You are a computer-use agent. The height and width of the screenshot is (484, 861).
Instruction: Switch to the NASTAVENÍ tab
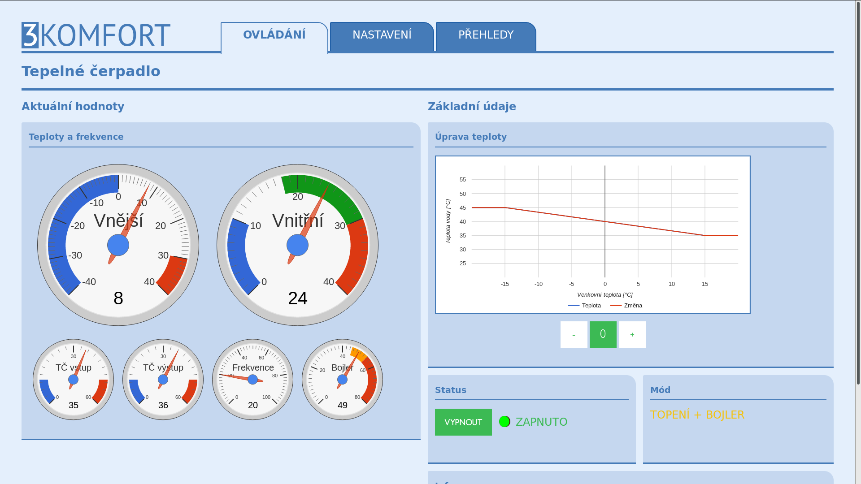[x=382, y=35]
